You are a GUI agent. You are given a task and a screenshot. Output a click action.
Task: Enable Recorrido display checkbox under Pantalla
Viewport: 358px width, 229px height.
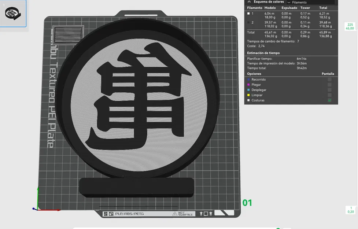329,80
